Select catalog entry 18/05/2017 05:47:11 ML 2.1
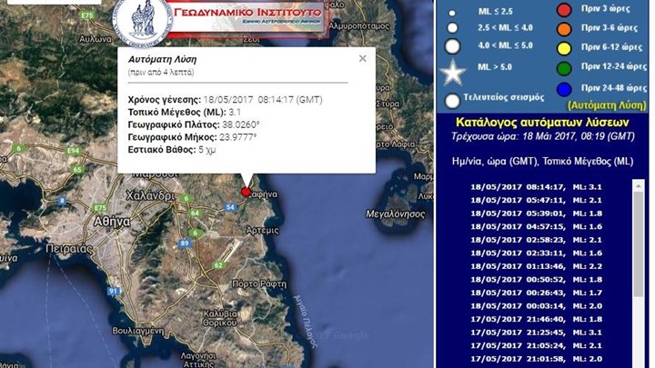This screenshot has width=655, height=368. point(537,200)
